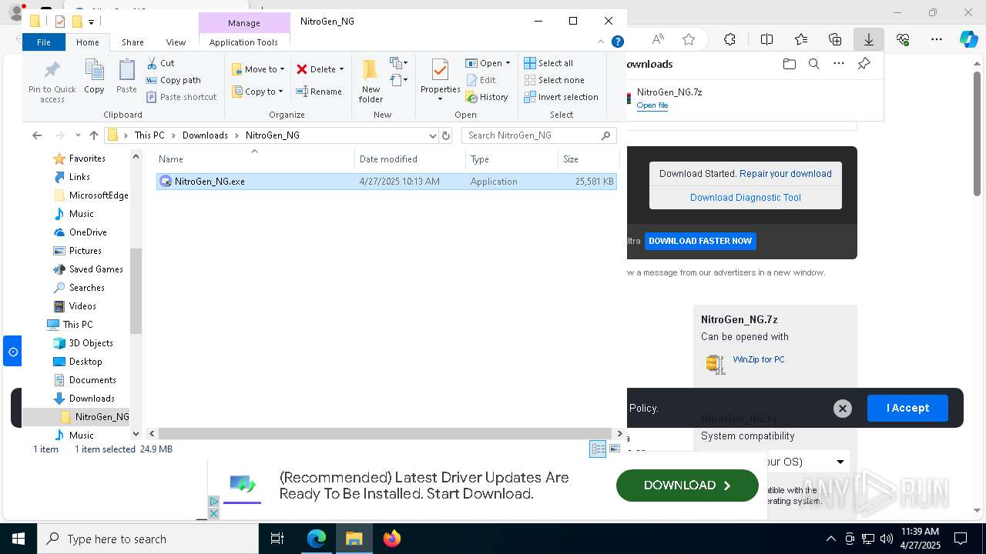Click the Open file link in Edge downloads

coord(652,105)
